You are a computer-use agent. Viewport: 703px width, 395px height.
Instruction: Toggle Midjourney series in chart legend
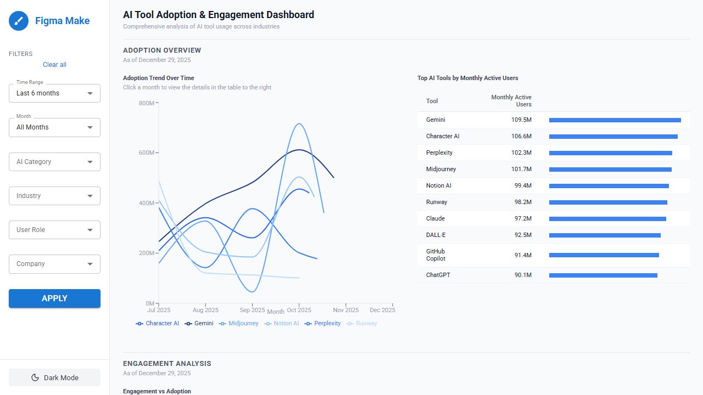click(x=238, y=324)
